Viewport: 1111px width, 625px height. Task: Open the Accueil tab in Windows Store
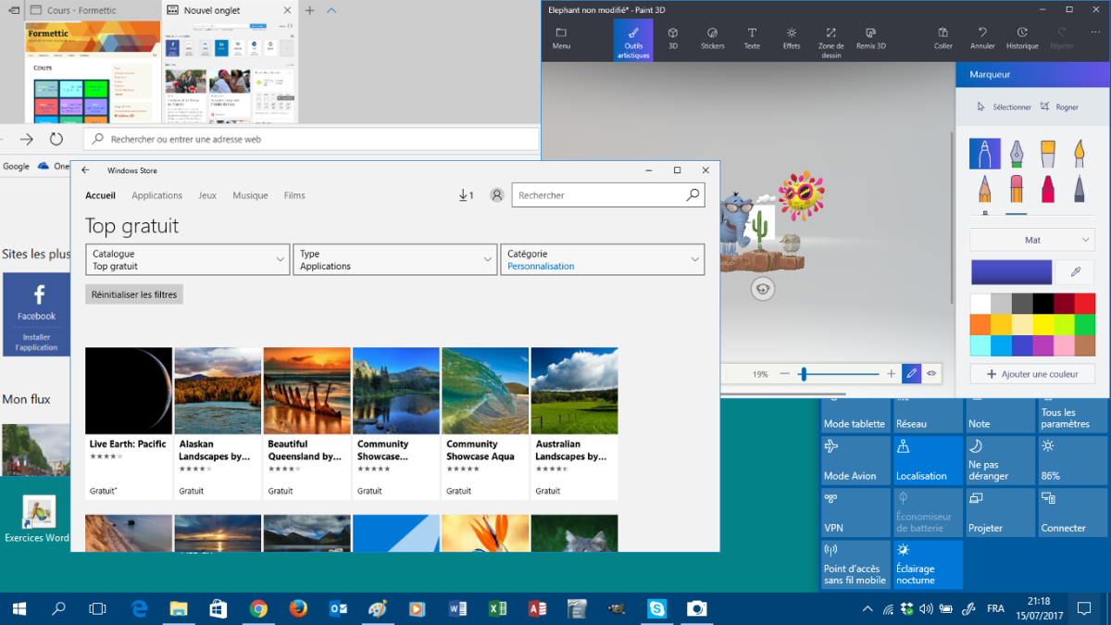(x=100, y=195)
